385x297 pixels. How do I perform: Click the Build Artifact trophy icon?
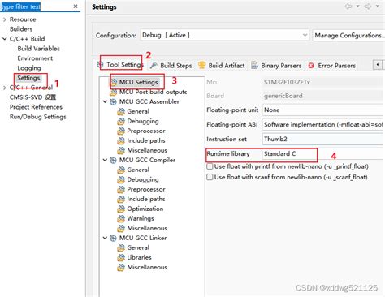point(201,65)
